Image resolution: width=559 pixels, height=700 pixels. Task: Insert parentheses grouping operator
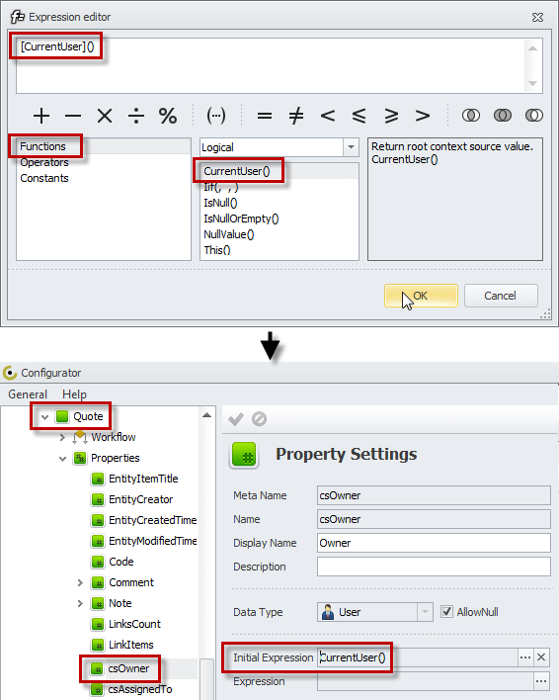(x=216, y=116)
